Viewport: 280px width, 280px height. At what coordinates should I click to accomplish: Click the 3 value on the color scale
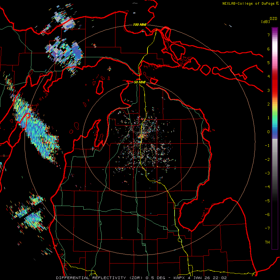tap(268, 90)
